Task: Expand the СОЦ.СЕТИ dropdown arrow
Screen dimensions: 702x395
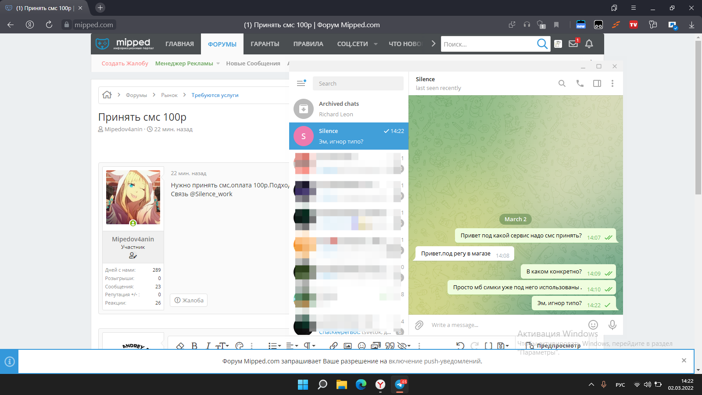Action: coord(376,44)
